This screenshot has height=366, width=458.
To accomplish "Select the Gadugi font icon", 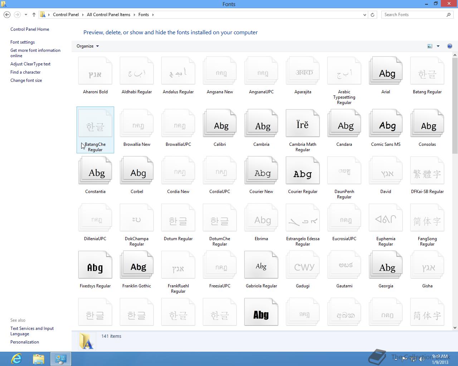I will [x=303, y=265].
